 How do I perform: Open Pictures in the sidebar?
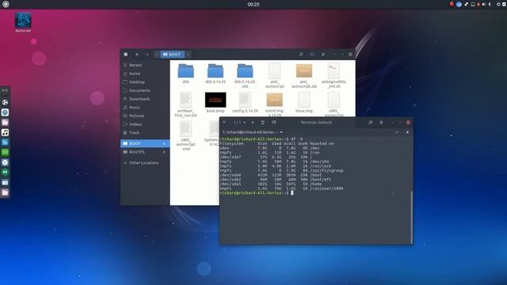[145, 116]
